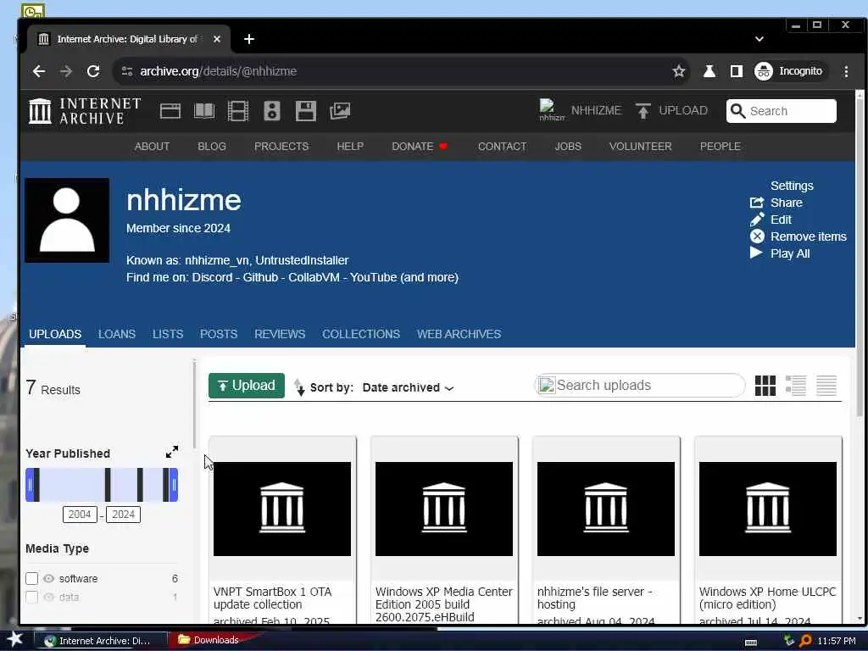The height and width of the screenshot is (651, 868).
Task: Open the DONATE link
Action: pos(420,146)
